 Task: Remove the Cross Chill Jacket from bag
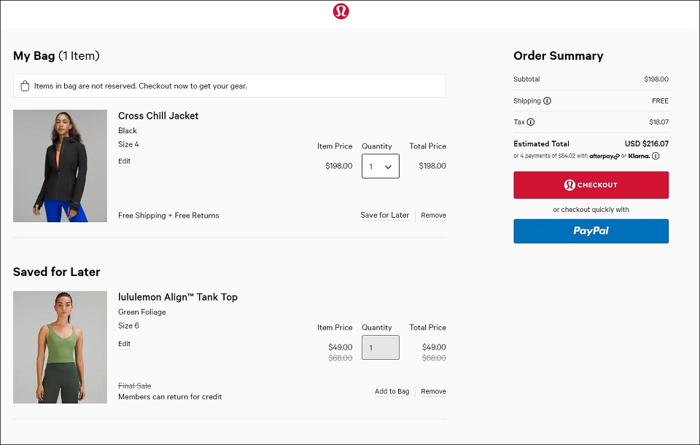[433, 215]
